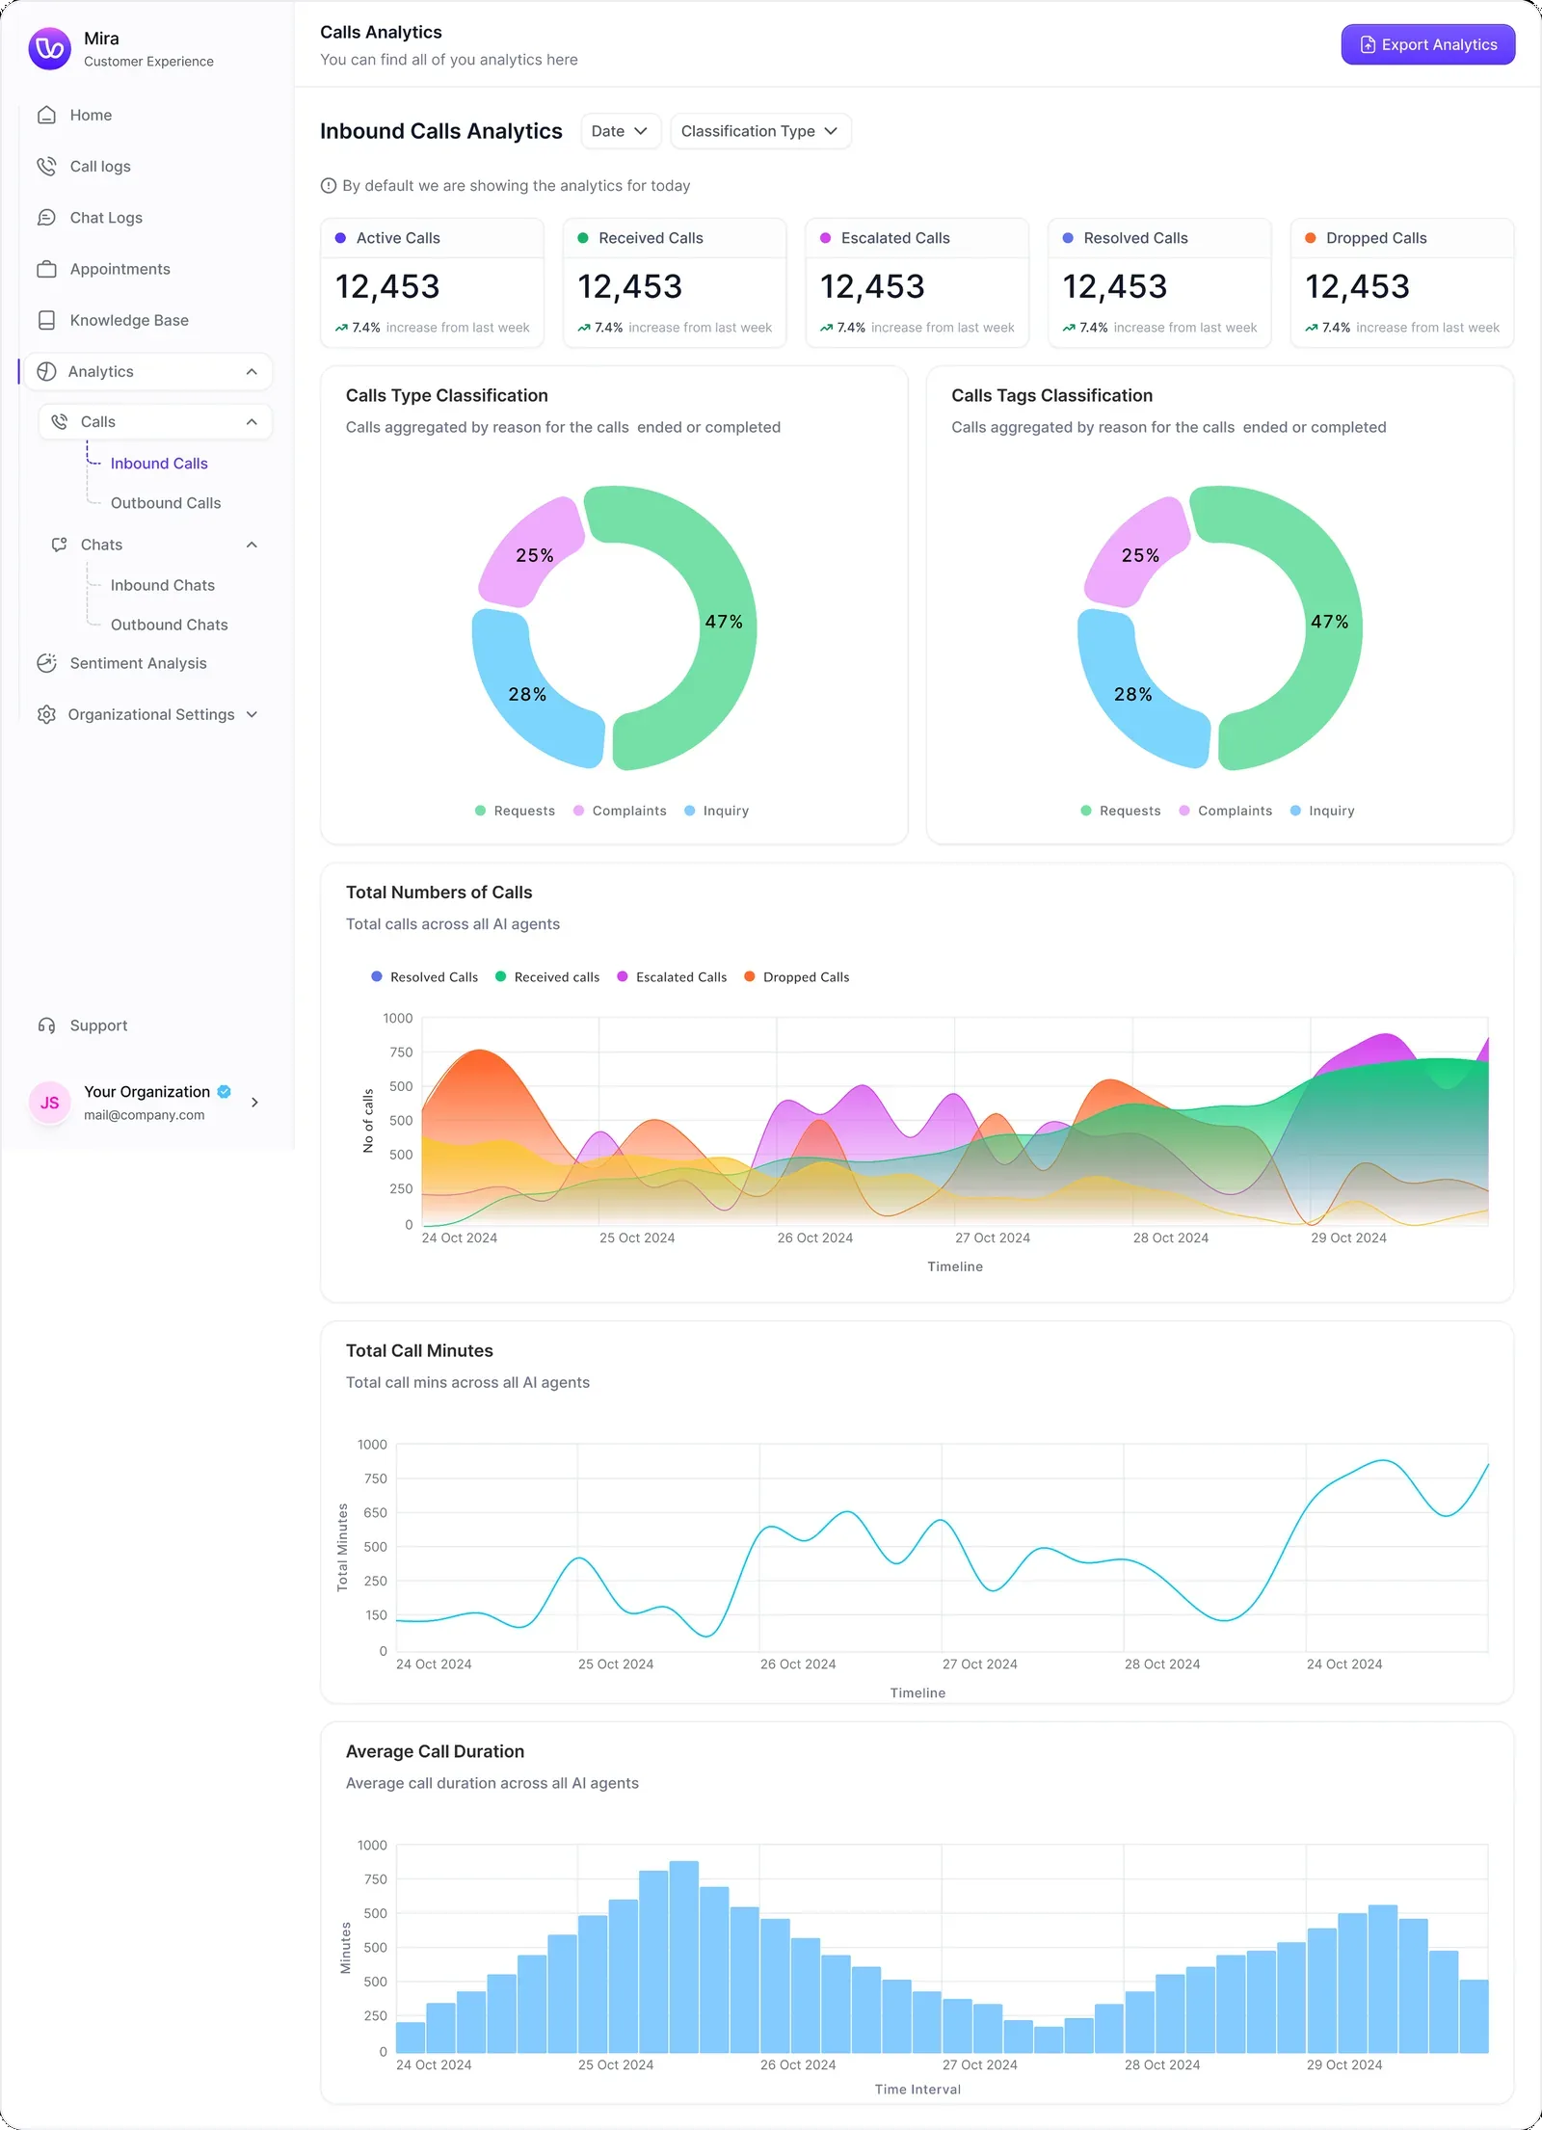
Task: Click the Mira purple logo icon
Action: pyautogui.click(x=50, y=49)
